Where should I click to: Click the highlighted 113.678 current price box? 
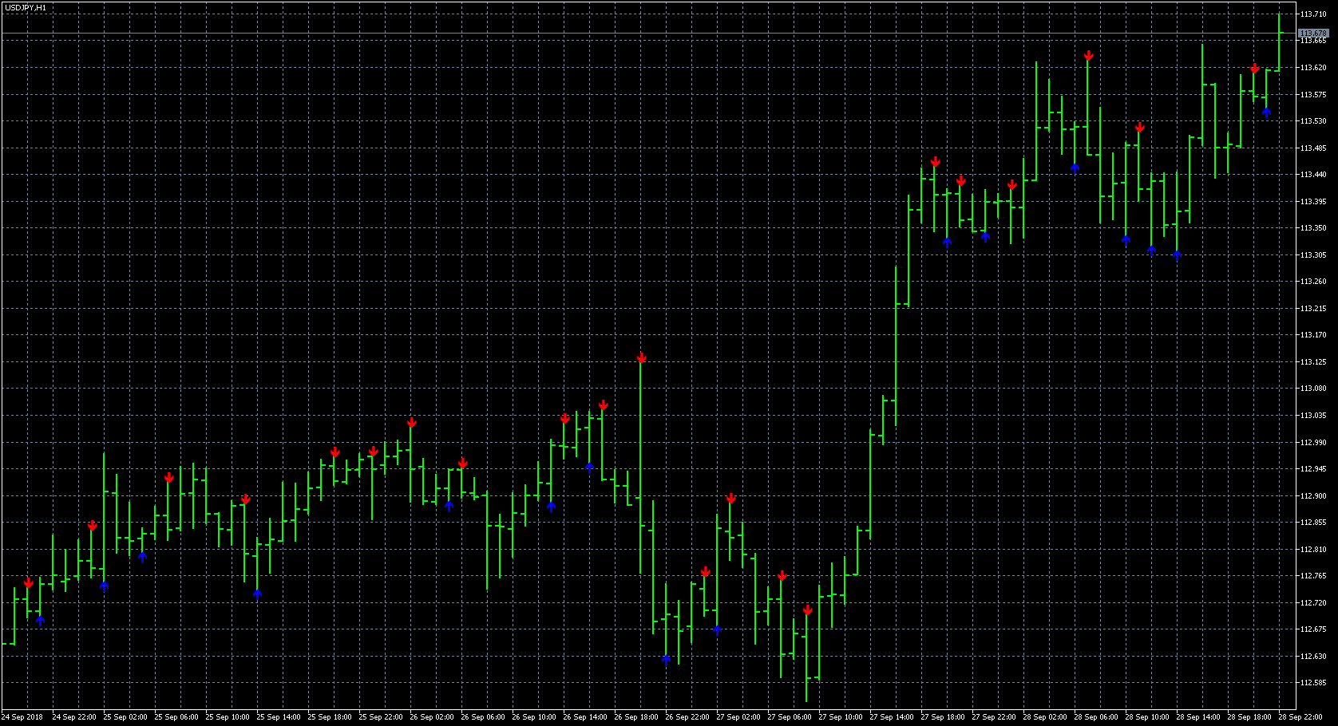tap(1313, 31)
